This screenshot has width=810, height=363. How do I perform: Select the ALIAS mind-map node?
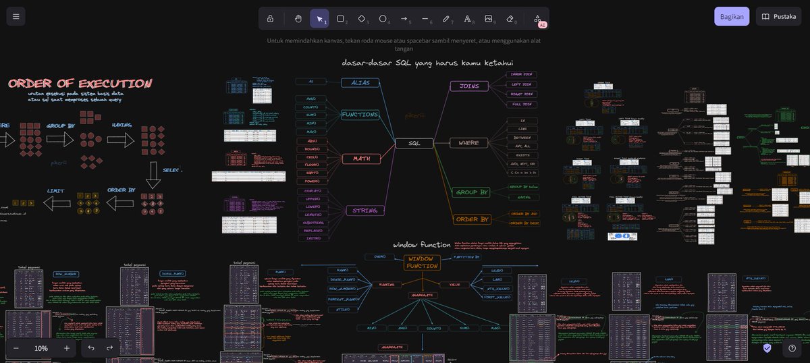pyautogui.click(x=360, y=82)
